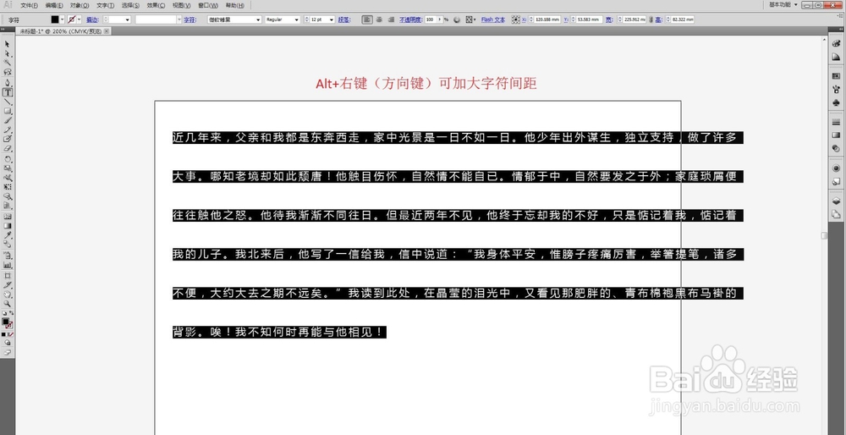This screenshot has width=846, height=435.
Task: Set paragraph alignment to left
Action: click(x=367, y=19)
